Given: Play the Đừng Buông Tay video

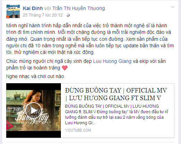Looking at the screenshot, I should (x=34, y=111).
